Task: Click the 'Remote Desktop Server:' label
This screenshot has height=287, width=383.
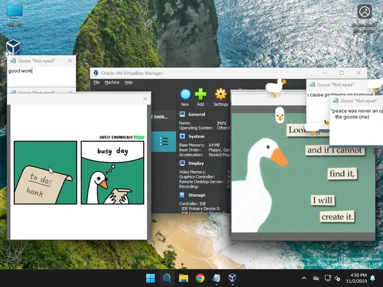Action: coord(201,182)
